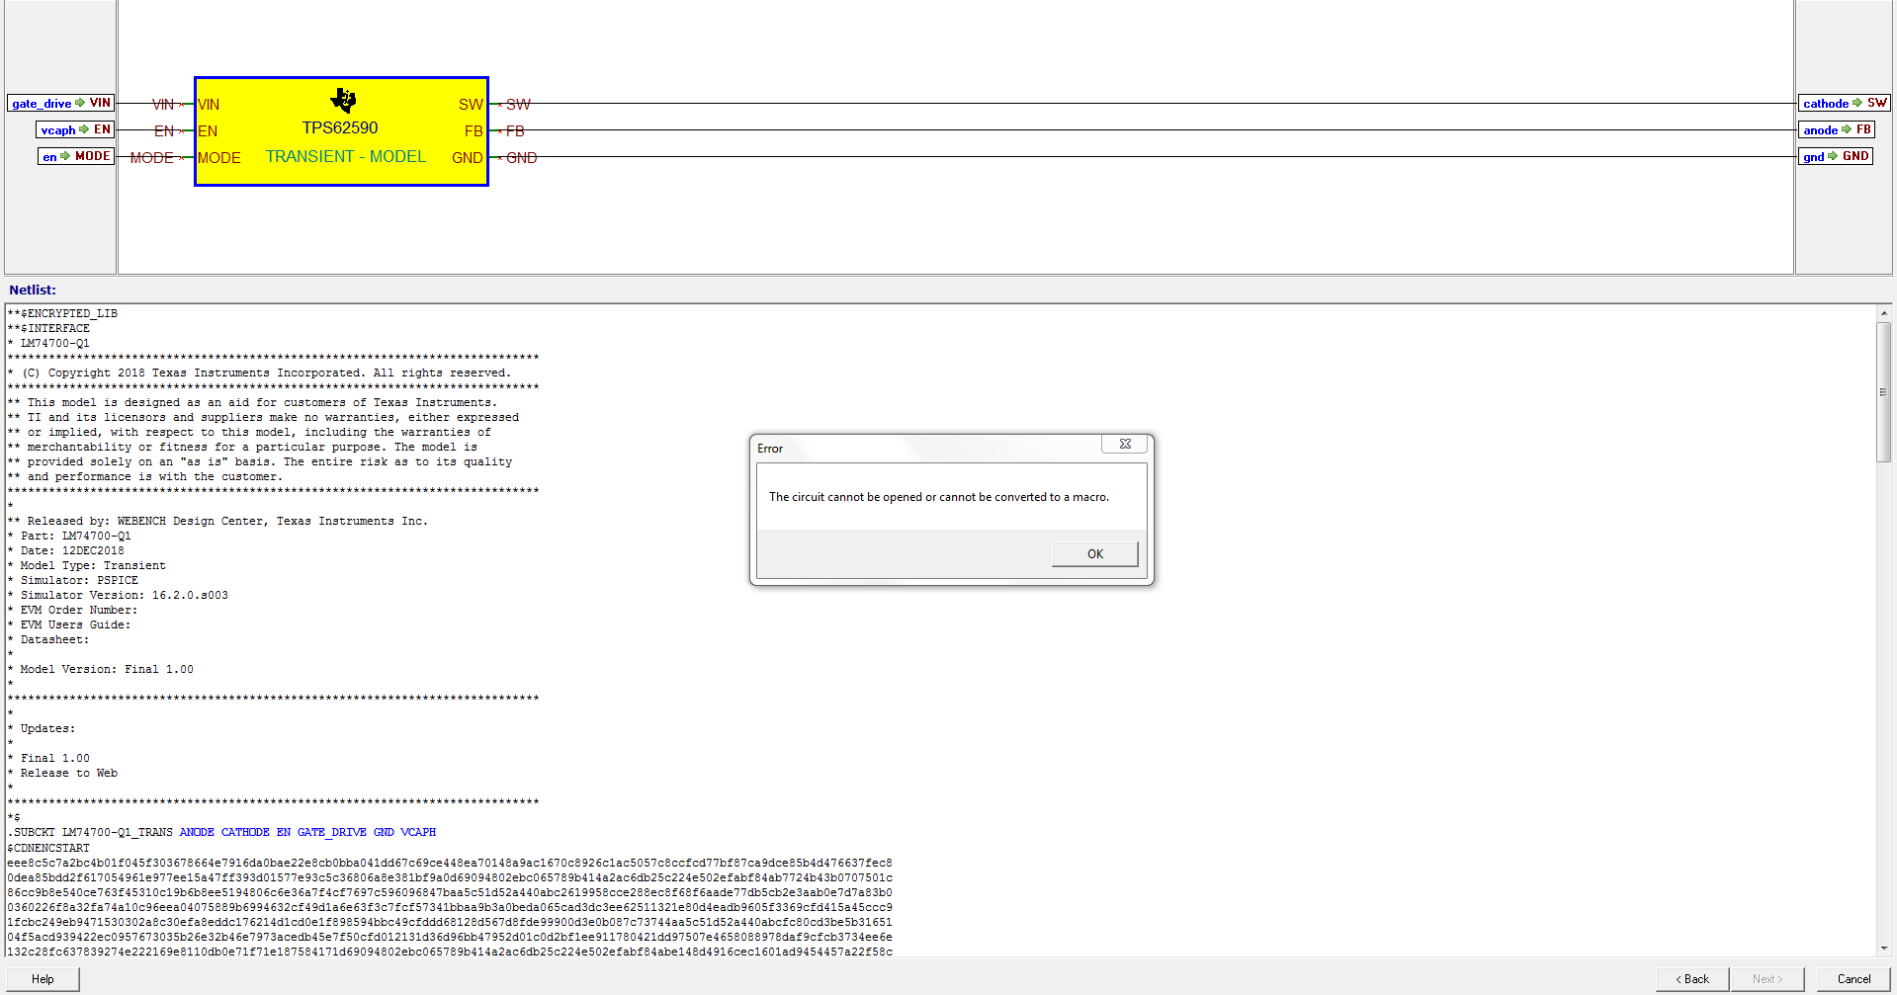Click OK in the Error dialog
The width and height of the screenshot is (1897, 995).
[x=1094, y=553]
